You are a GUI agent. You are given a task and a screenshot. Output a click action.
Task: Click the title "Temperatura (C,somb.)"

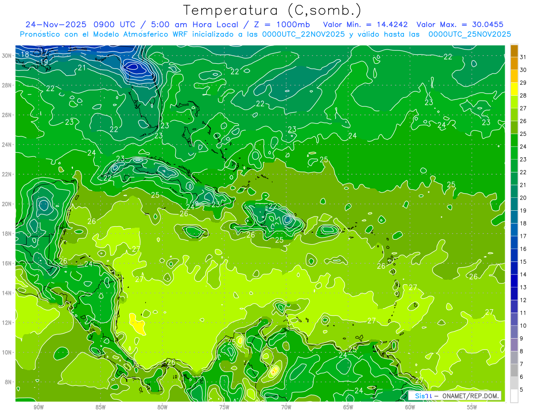pyautogui.click(x=272, y=10)
